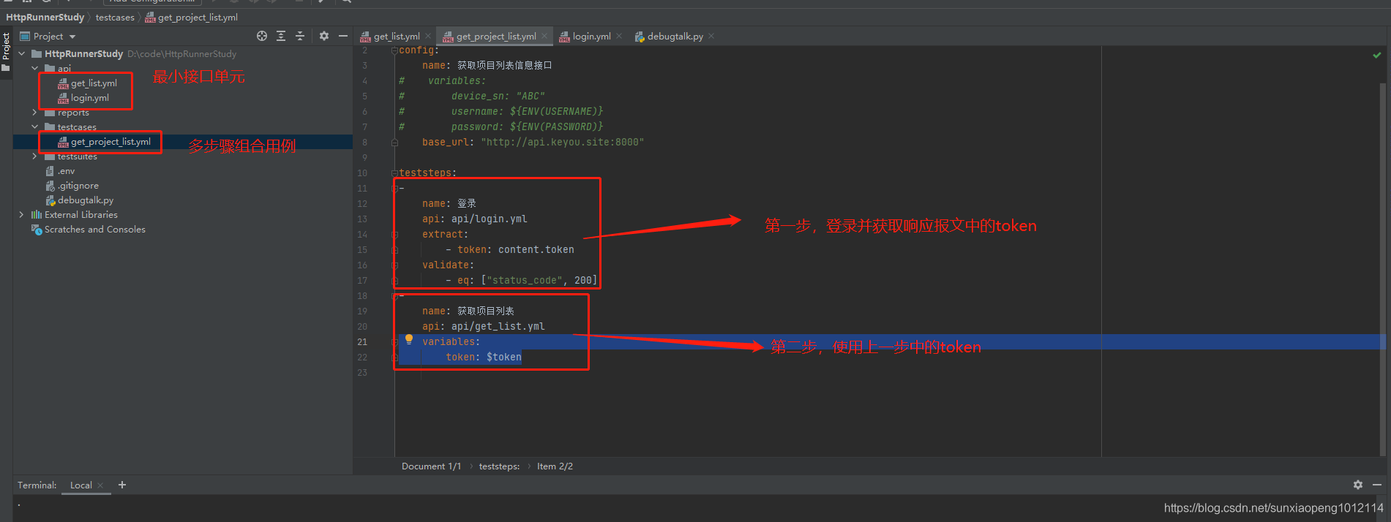This screenshot has height=522, width=1391.
Task: Click api/login.yml text on line 13
Action: [489, 219]
